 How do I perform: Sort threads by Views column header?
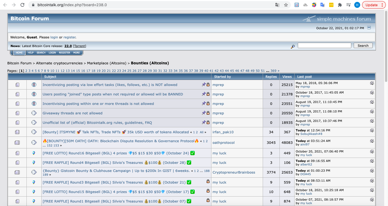tap(287, 77)
